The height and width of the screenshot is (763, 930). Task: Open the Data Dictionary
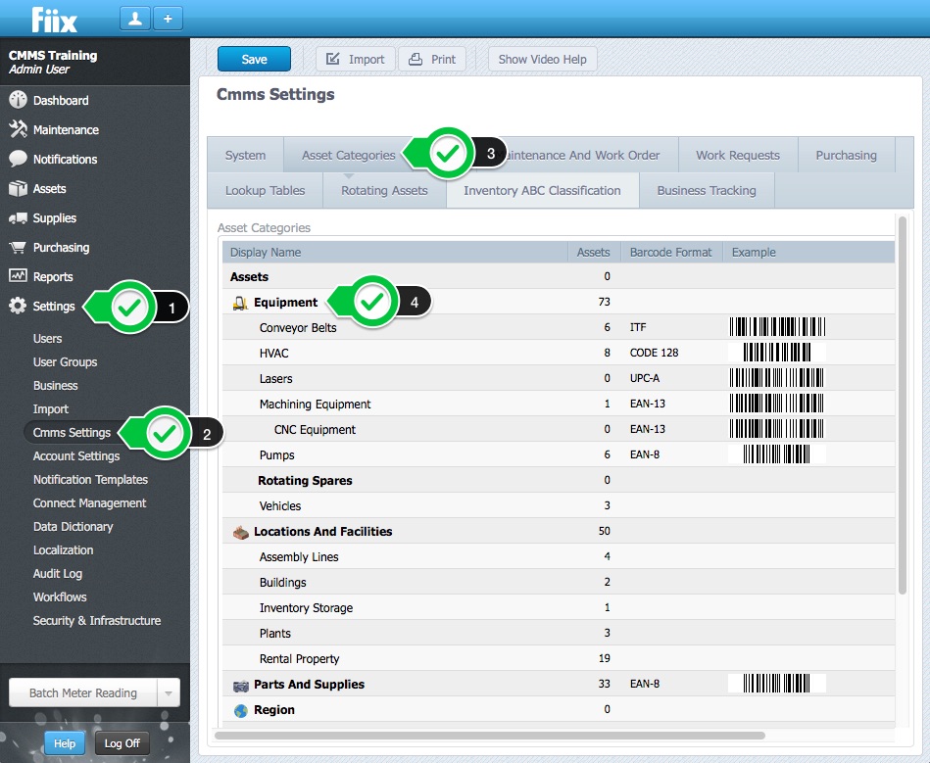(x=73, y=526)
